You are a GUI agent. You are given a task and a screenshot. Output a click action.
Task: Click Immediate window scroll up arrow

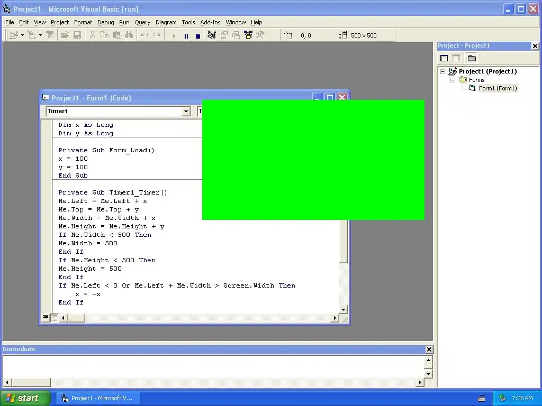(x=428, y=361)
